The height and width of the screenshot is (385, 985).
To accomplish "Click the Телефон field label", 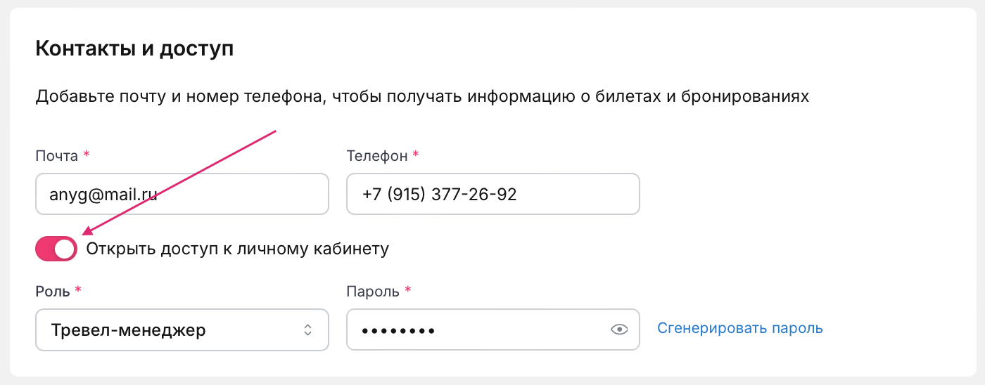I will [x=377, y=156].
